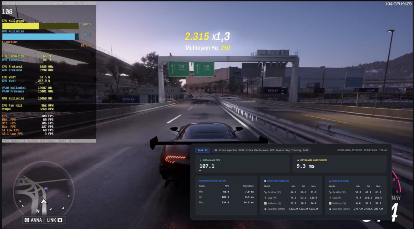Image resolution: width=414 pixels, height=229 pixels.
Task: Click the clock icon in CPU Saat Hızı row
Action: click(x=265, y=209)
